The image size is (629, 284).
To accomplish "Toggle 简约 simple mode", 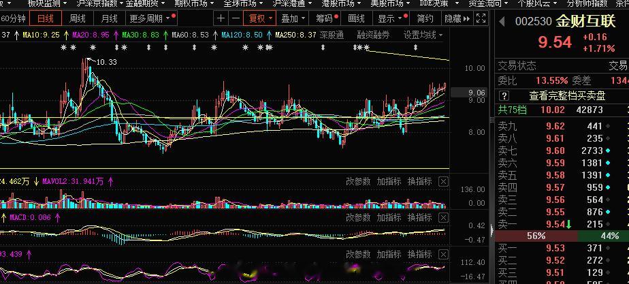I will click(425, 18).
